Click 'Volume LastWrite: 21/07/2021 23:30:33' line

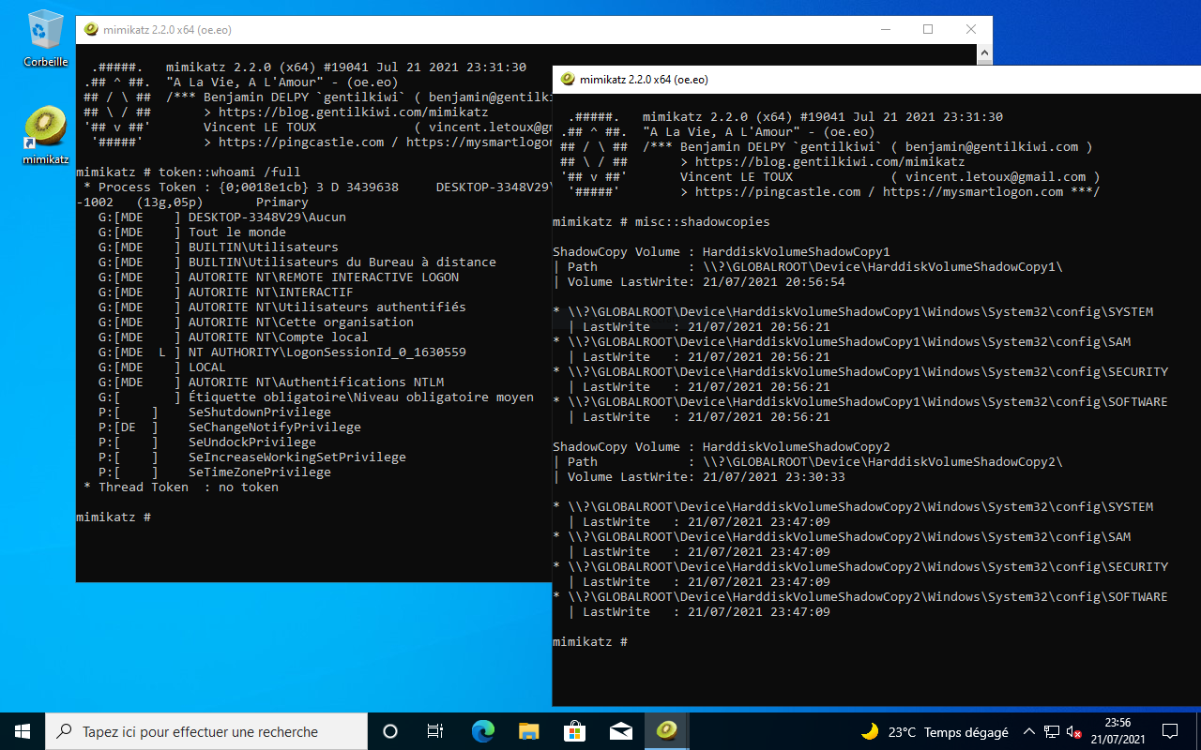tap(699, 477)
